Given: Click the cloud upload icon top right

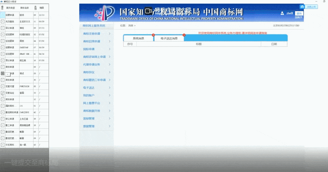Looking at the screenshot, I should (x=302, y=7).
